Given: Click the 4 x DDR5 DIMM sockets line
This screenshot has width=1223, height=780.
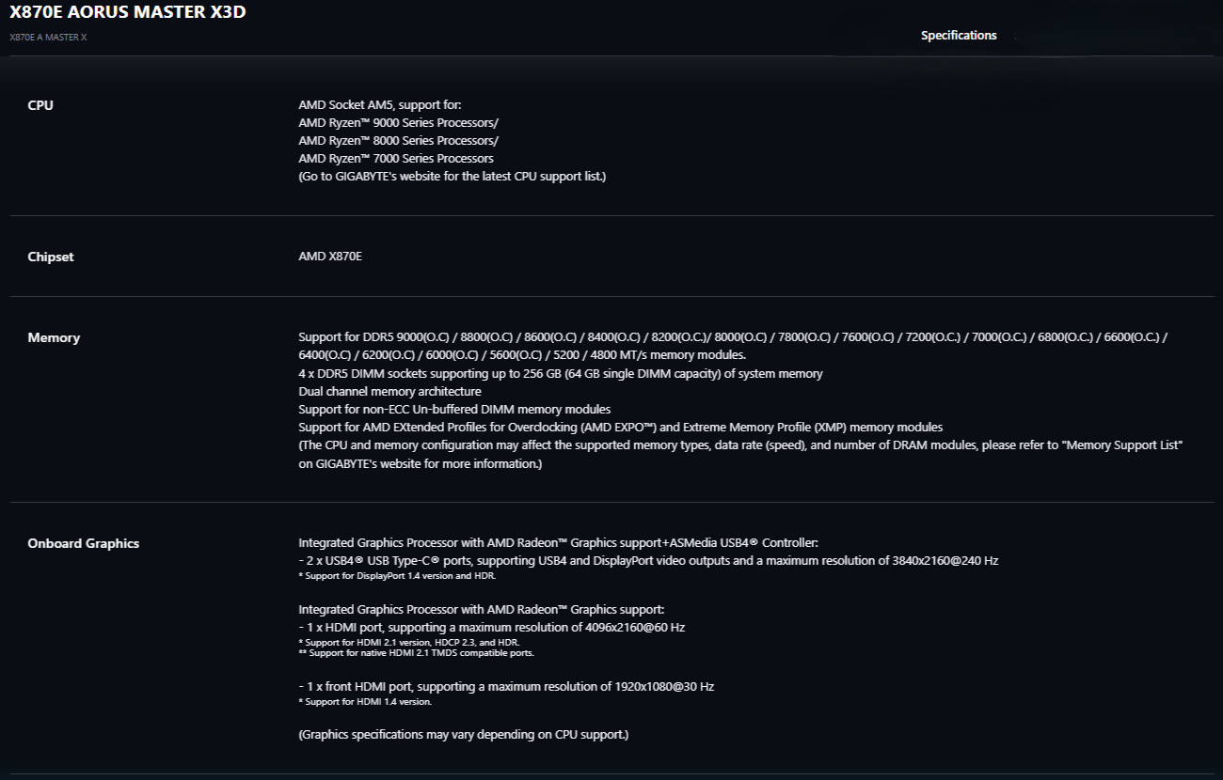Looking at the screenshot, I should [x=561, y=373].
